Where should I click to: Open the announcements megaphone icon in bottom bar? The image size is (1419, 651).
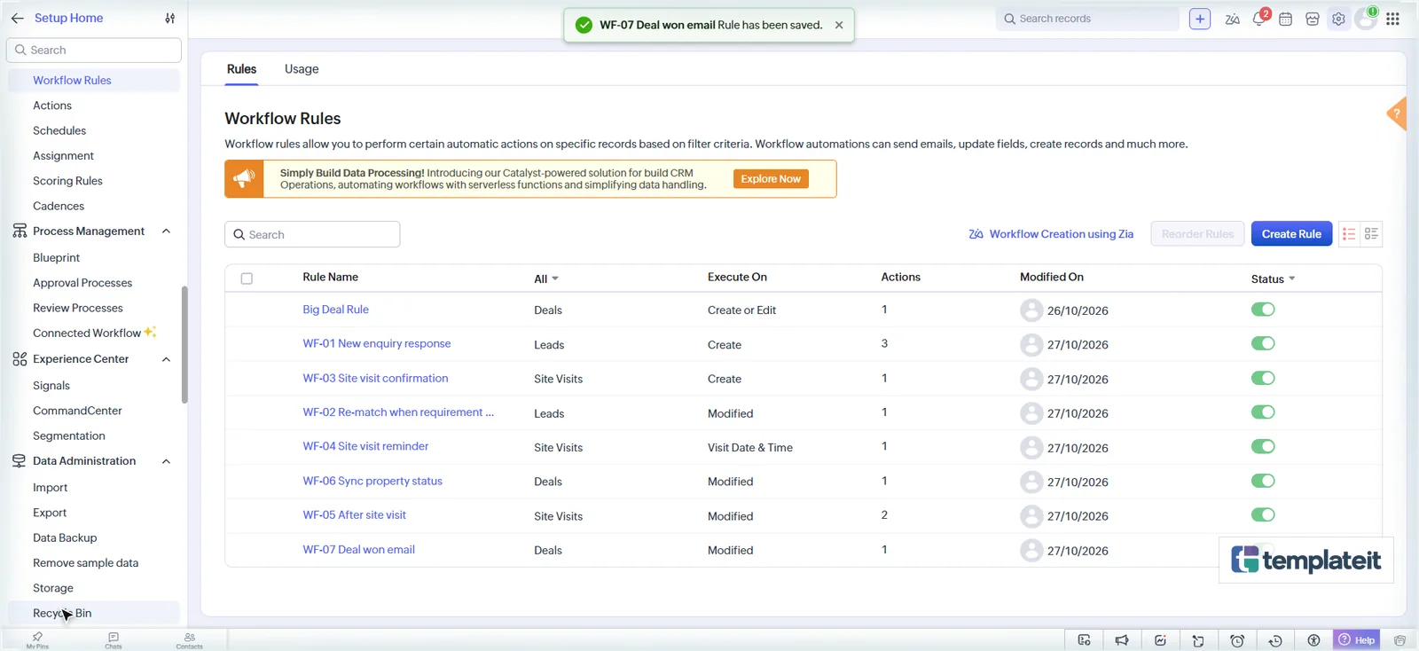1122,640
